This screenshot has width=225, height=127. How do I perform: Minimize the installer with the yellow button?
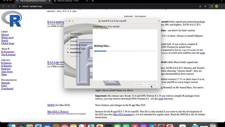(x=69, y=21)
